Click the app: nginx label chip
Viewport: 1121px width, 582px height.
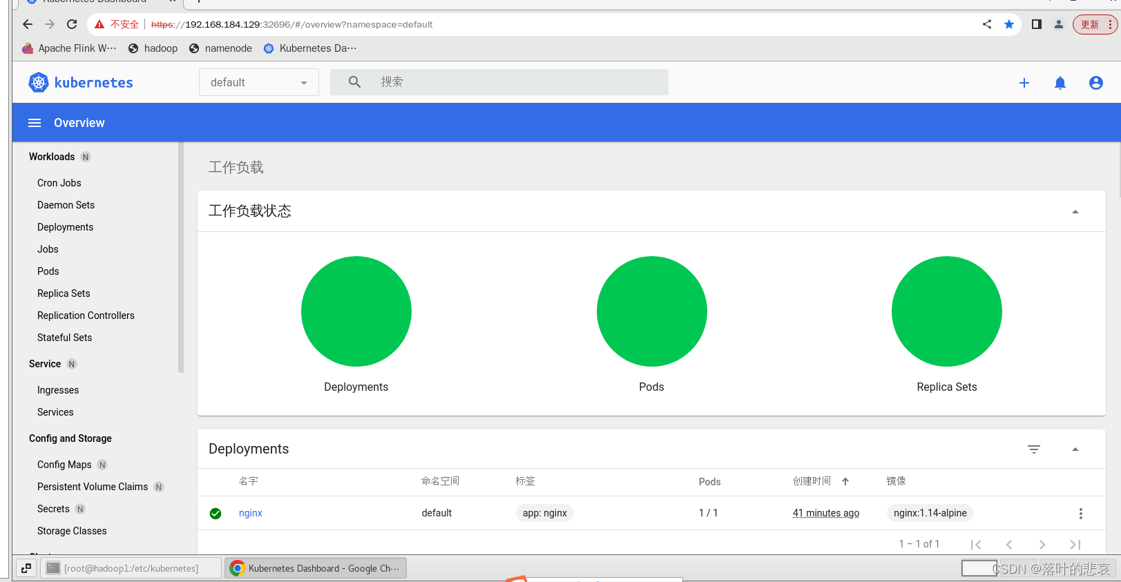coord(545,513)
